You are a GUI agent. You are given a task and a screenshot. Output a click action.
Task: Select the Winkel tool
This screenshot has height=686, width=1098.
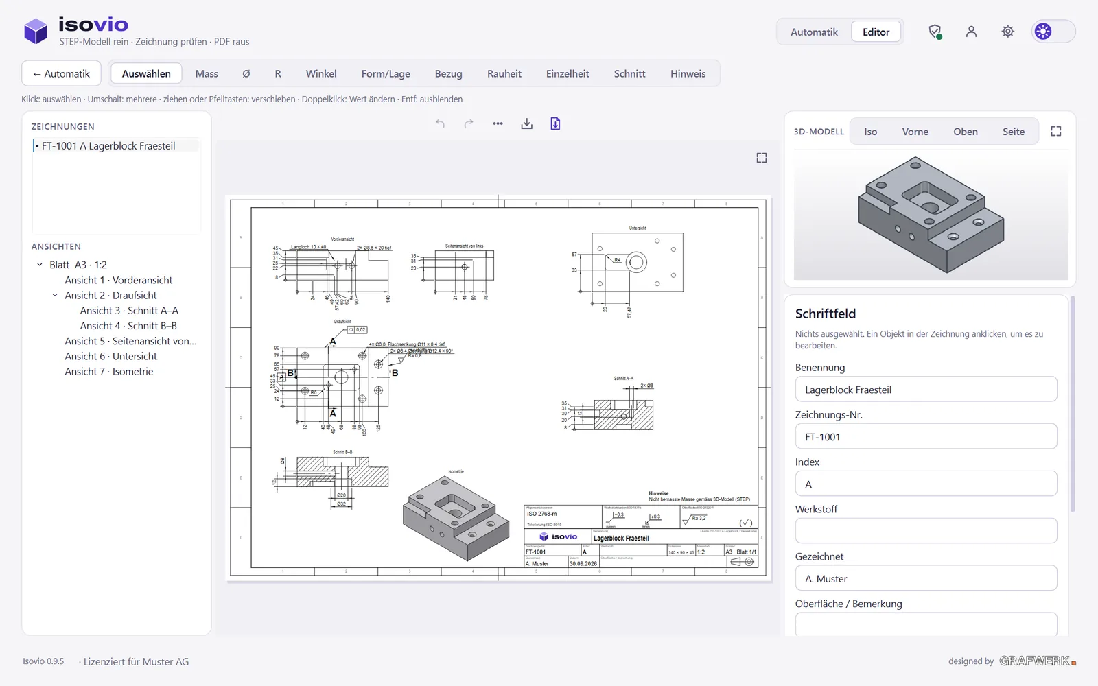click(x=321, y=73)
